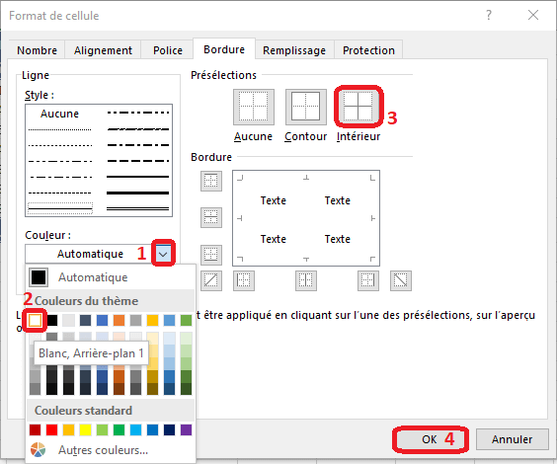Click inside the border preview area
557x464 pixels.
pos(306,218)
